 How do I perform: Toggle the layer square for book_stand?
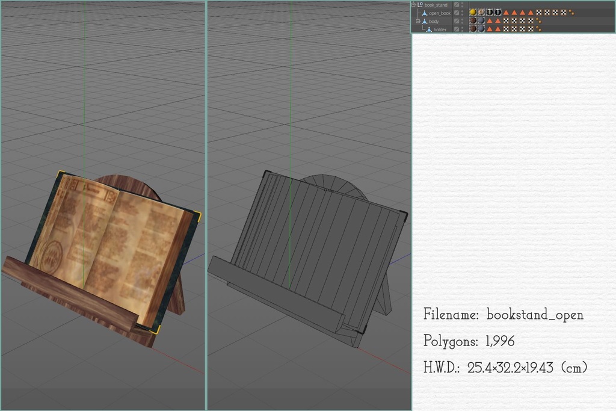coord(457,5)
